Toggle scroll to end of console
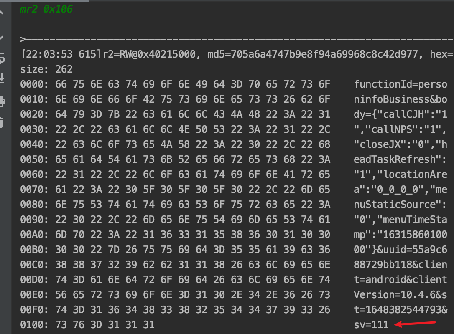 [x=2, y=78]
